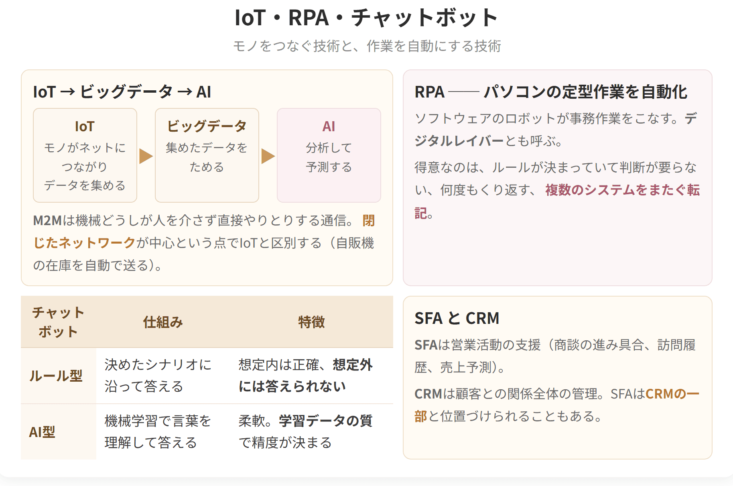
Task: Select the pink AI card "分析して 予測する"
Action: pos(329,155)
